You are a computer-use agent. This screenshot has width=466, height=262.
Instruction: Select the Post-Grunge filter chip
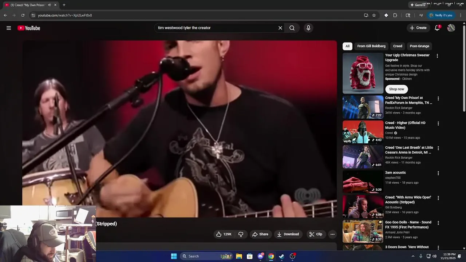(419, 46)
